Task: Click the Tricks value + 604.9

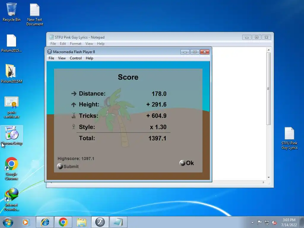Action: tap(156, 116)
